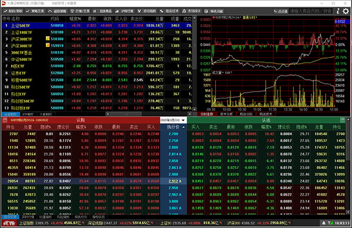The height and width of the screenshot is (228, 352).
Task: Open 沪深行情 toolbar button
Action: coord(124,11)
